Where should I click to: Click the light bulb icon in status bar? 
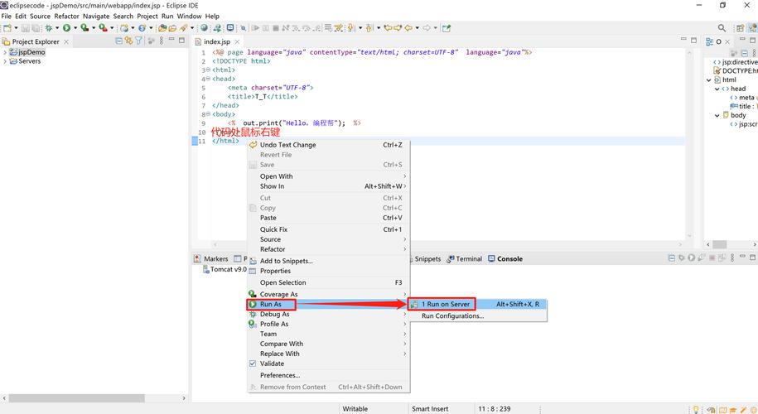pyautogui.click(x=697, y=410)
